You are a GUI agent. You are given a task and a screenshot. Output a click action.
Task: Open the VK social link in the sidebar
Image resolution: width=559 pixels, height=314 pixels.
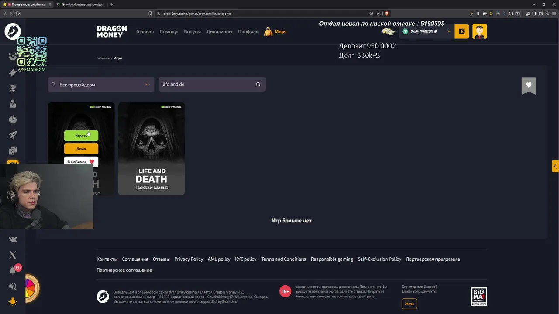click(13, 239)
